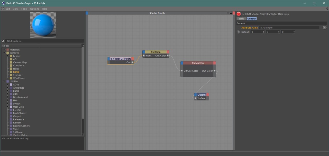Expand the AOVs utilities folder
The width and height of the screenshot is (329, 156).
point(8,85)
